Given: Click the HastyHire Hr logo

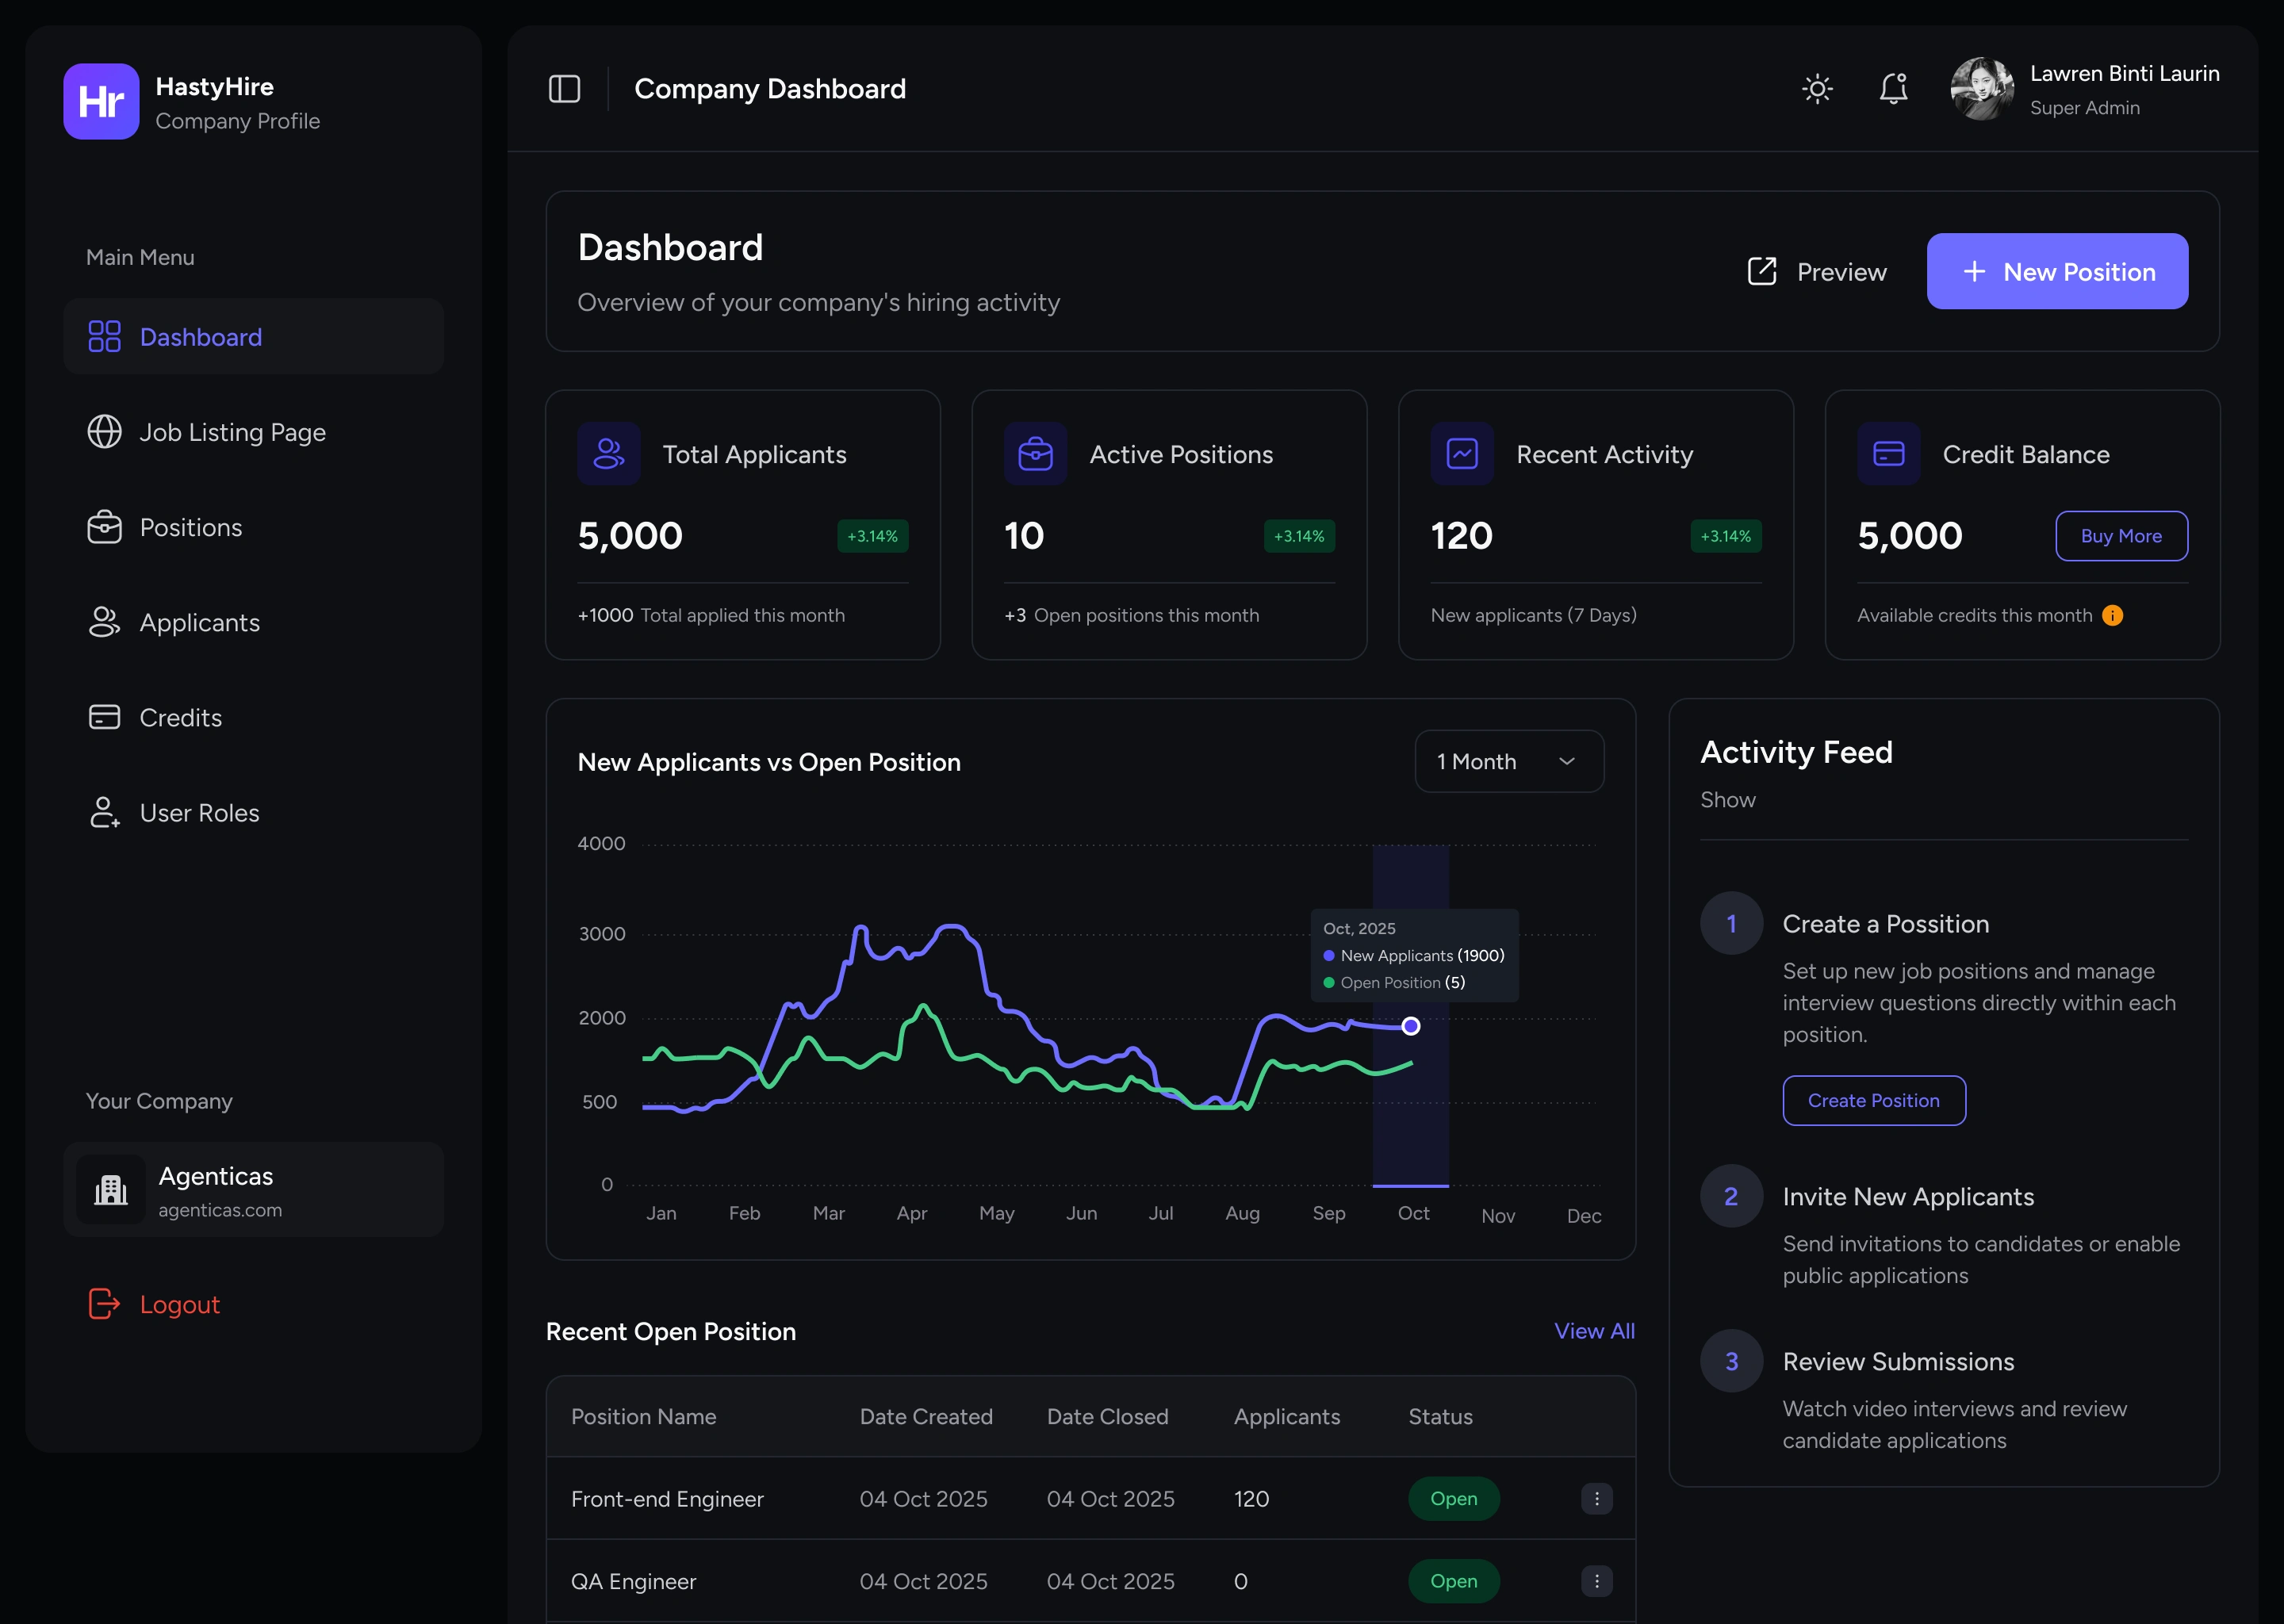Looking at the screenshot, I should pos(101,101).
